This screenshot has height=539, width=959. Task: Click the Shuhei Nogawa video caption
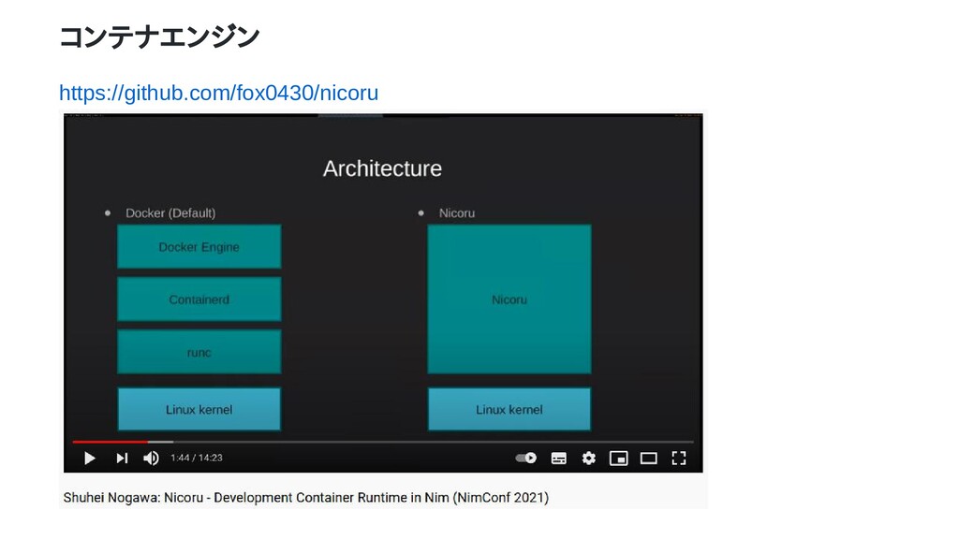click(x=306, y=498)
